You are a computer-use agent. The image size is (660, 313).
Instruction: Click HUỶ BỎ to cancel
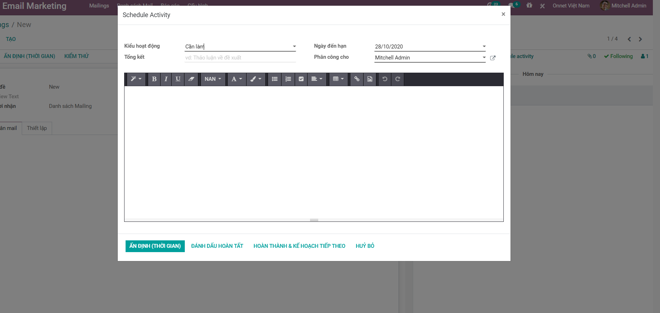(x=365, y=246)
